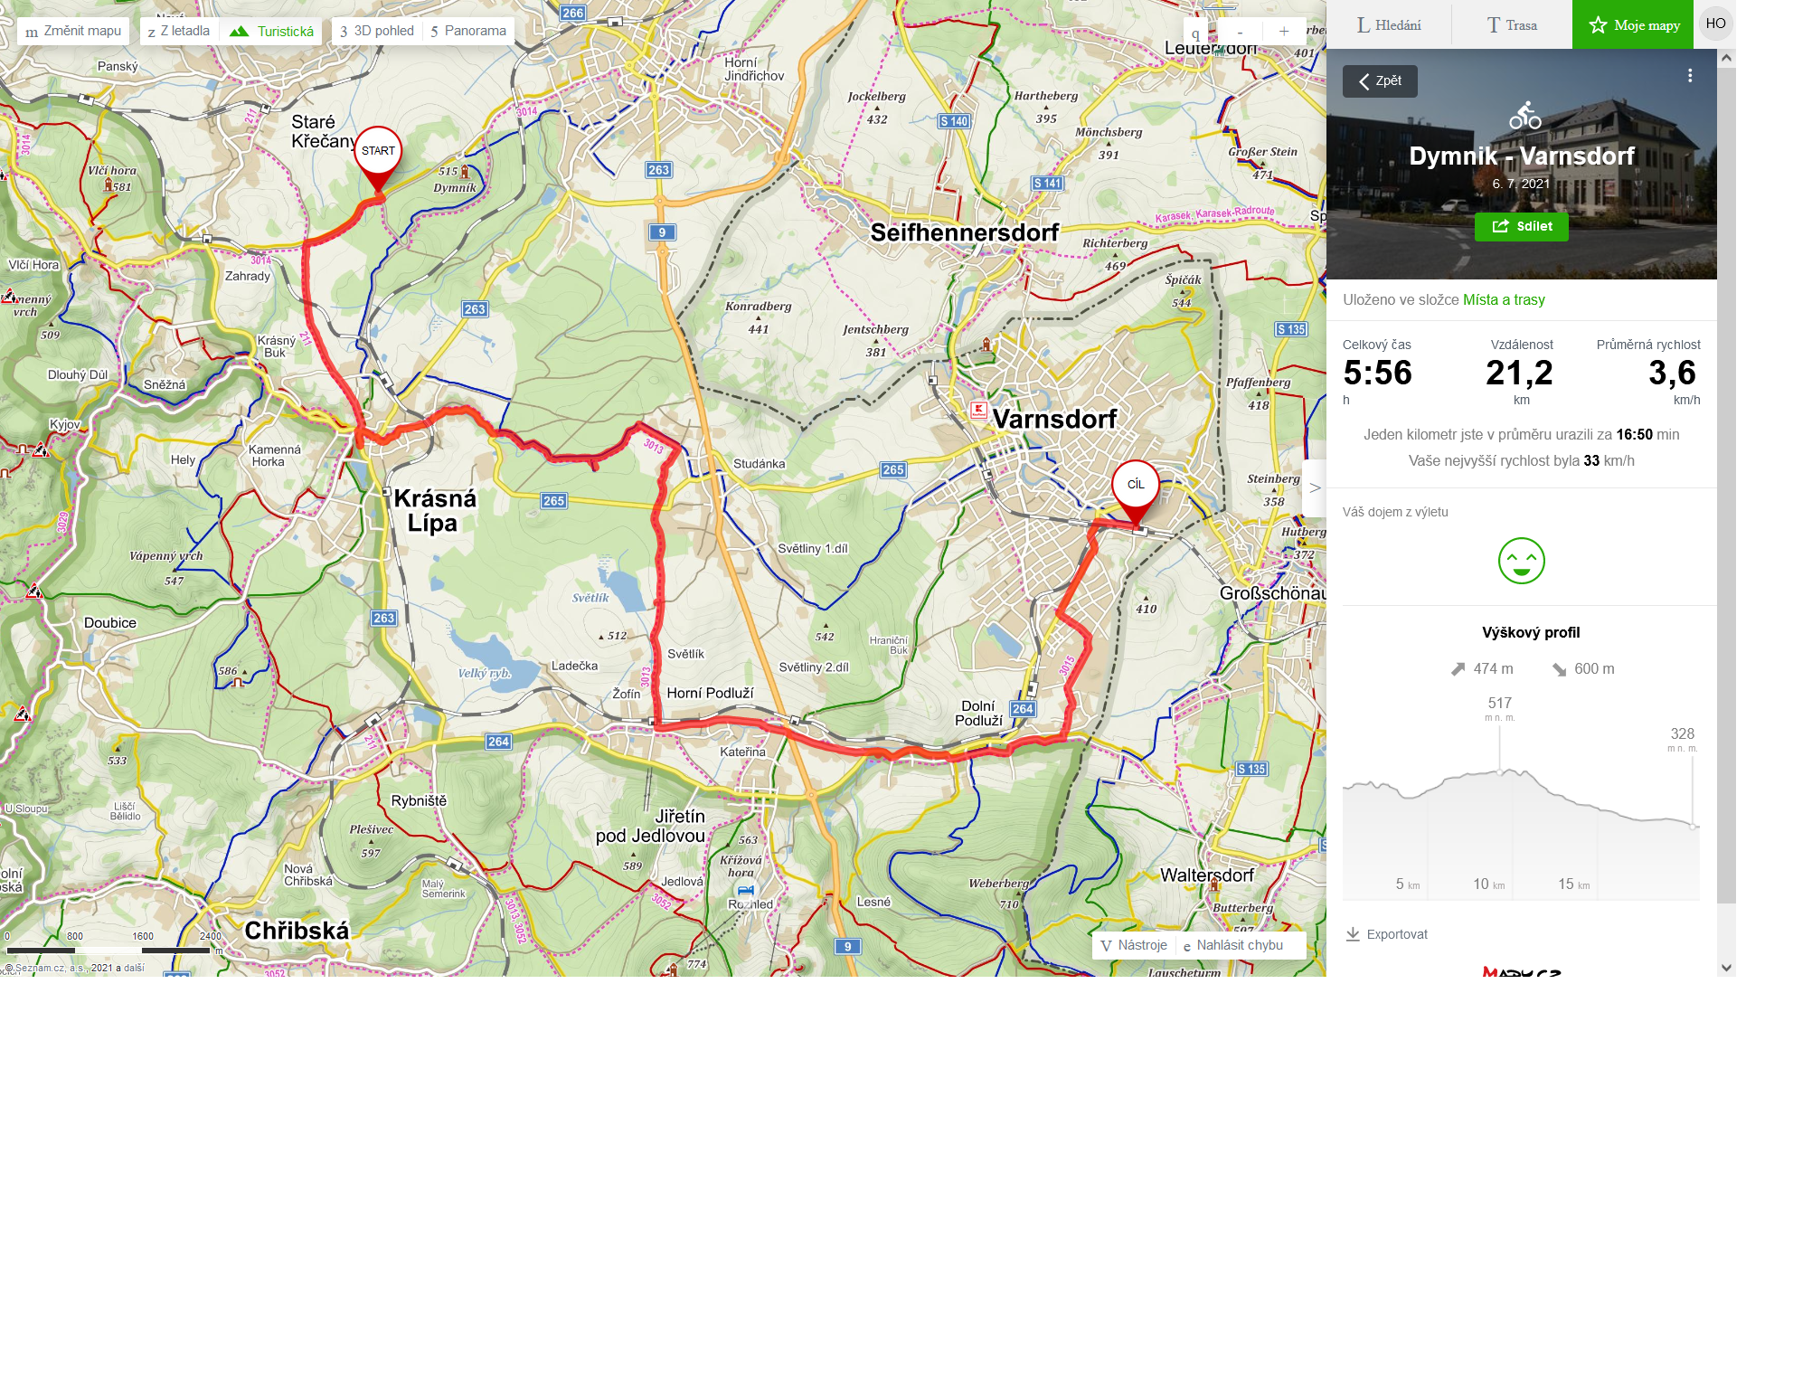Open the Hledání search tab

1389,24
